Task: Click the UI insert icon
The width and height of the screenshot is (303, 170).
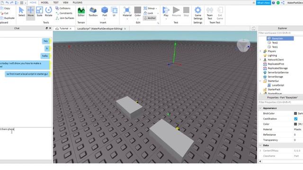Action: (x=114, y=12)
